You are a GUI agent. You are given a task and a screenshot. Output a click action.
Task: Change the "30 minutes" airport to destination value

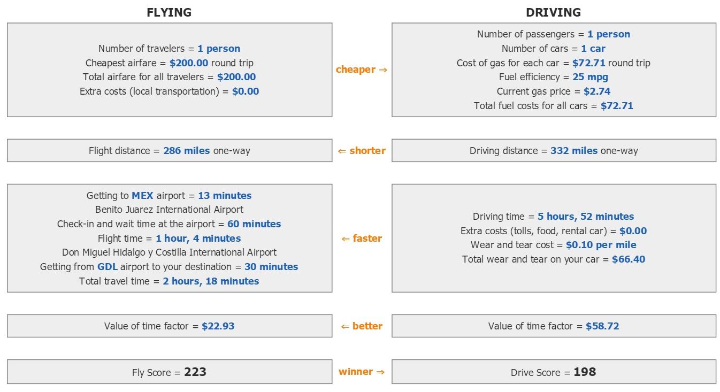pos(271,267)
